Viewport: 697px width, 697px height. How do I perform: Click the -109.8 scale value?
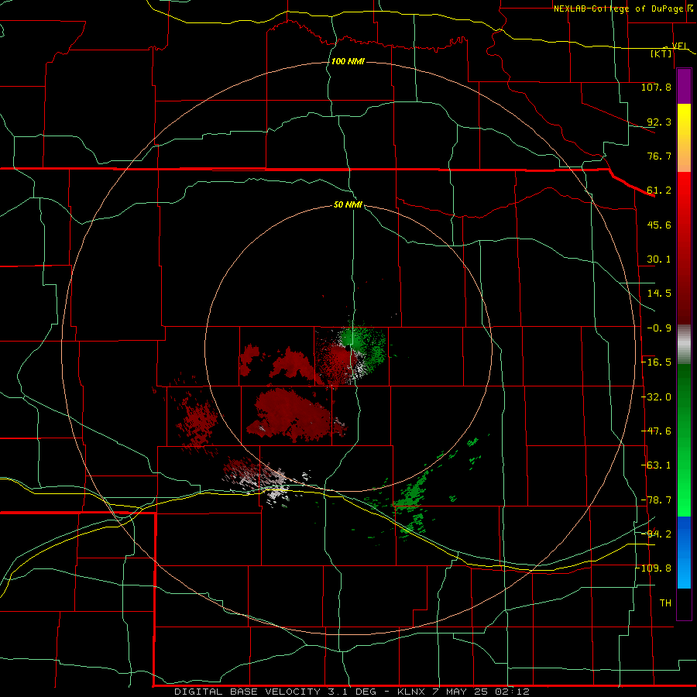654,568
